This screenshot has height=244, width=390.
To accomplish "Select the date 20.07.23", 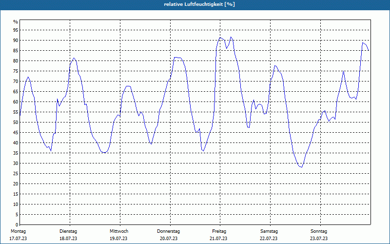I will pyautogui.click(x=169, y=238).
